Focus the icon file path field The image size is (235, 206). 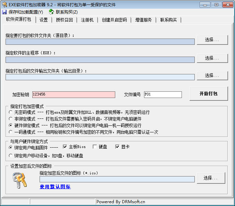point(117,179)
